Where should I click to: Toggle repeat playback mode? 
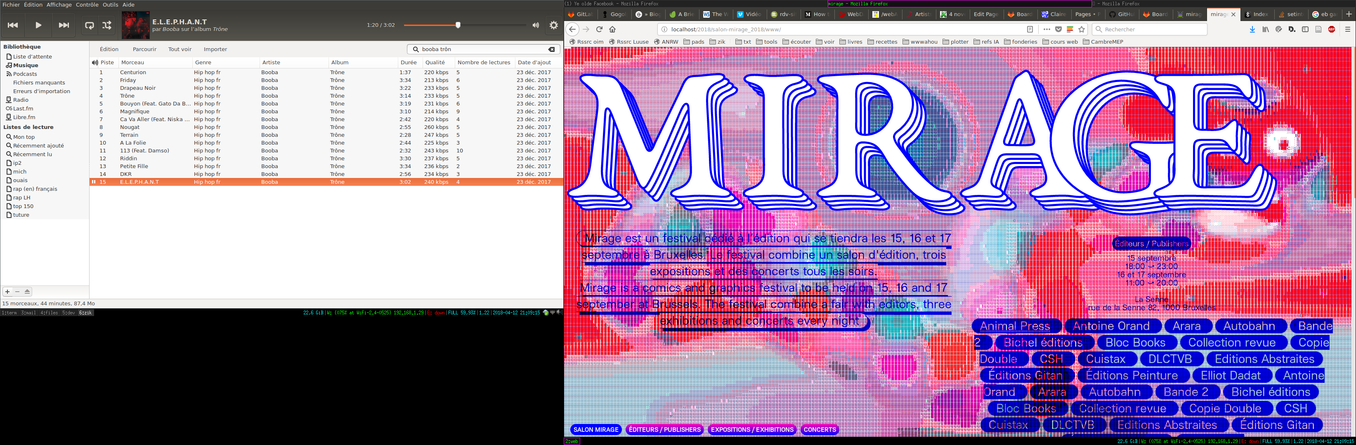coord(90,25)
